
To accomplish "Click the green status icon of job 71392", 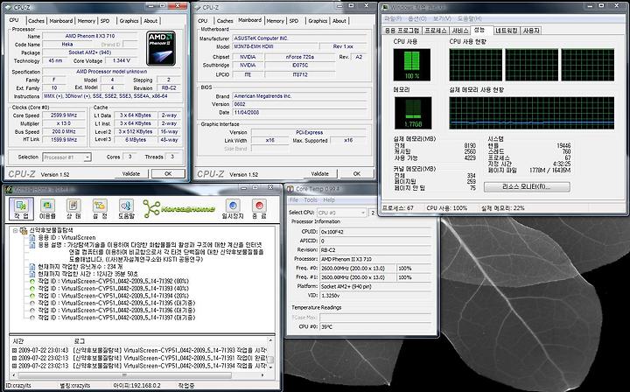I will 32,281.
